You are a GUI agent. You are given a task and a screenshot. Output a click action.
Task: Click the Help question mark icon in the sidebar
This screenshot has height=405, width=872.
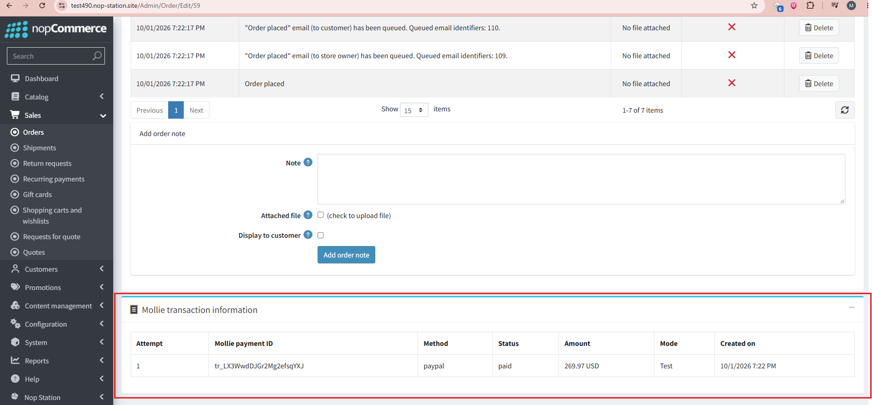tap(15, 378)
